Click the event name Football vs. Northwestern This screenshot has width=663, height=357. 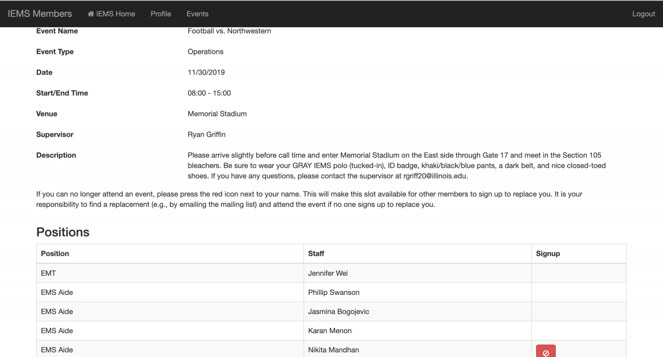[x=229, y=31]
